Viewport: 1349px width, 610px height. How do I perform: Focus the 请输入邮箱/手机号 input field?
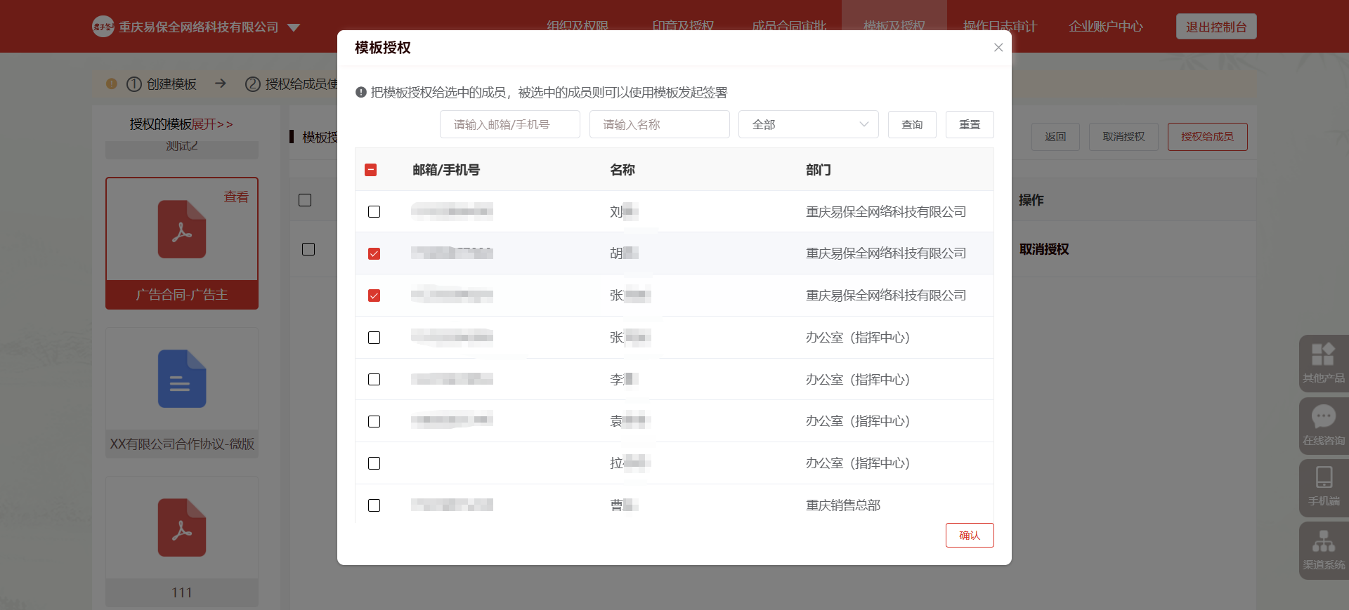point(509,125)
